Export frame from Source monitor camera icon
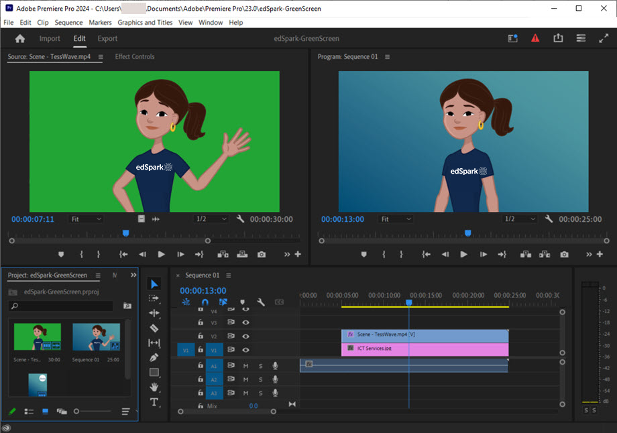 tap(262, 255)
